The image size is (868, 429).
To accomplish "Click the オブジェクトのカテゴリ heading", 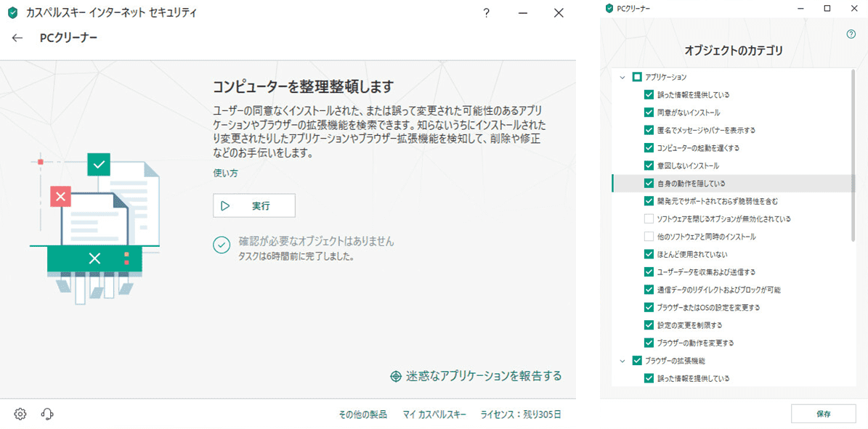I will coord(734,51).
